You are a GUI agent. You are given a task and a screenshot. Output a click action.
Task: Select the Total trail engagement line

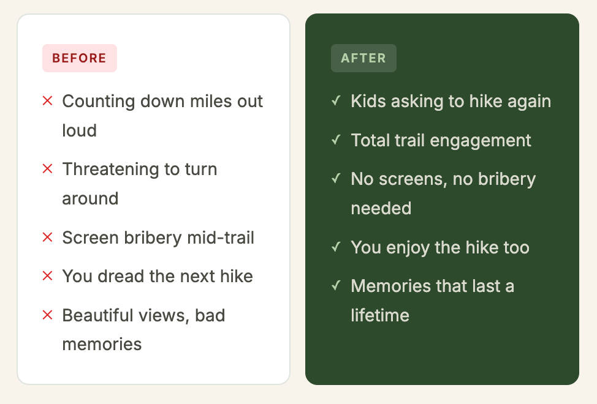pos(441,141)
